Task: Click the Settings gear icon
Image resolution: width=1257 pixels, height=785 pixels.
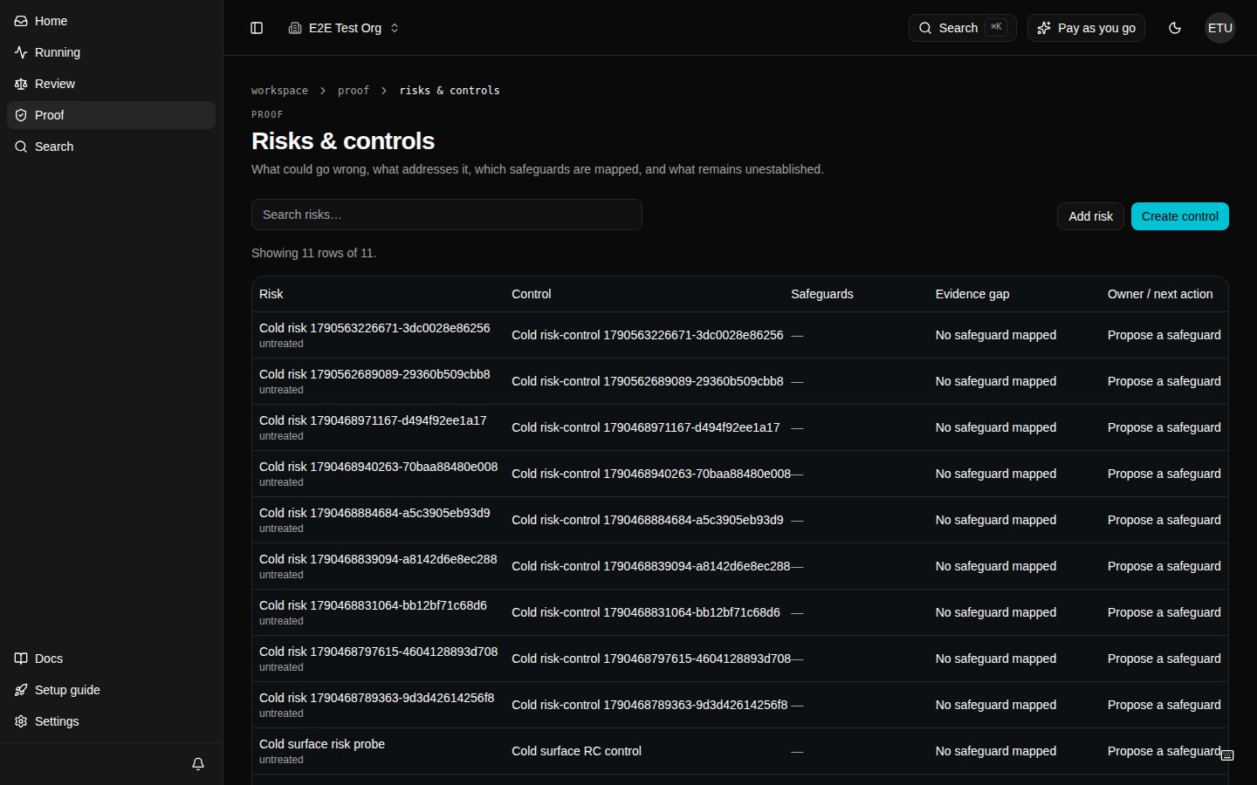Action: click(x=21, y=721)
